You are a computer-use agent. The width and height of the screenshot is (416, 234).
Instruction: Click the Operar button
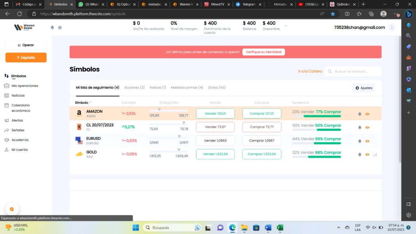point(26,45)
